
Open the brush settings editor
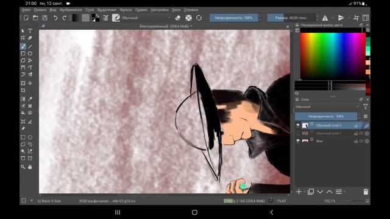tap(105, 18)
